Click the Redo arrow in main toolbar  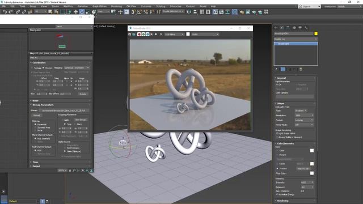(x=11, y=12)
